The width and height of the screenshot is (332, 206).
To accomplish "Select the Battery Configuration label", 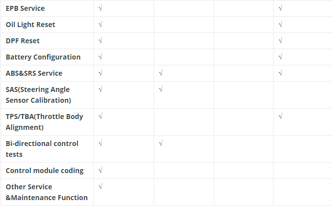I will click(43, 57).
